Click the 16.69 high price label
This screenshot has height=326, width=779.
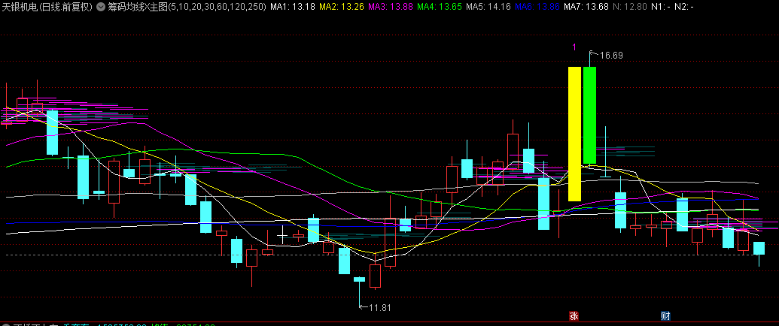611,56
